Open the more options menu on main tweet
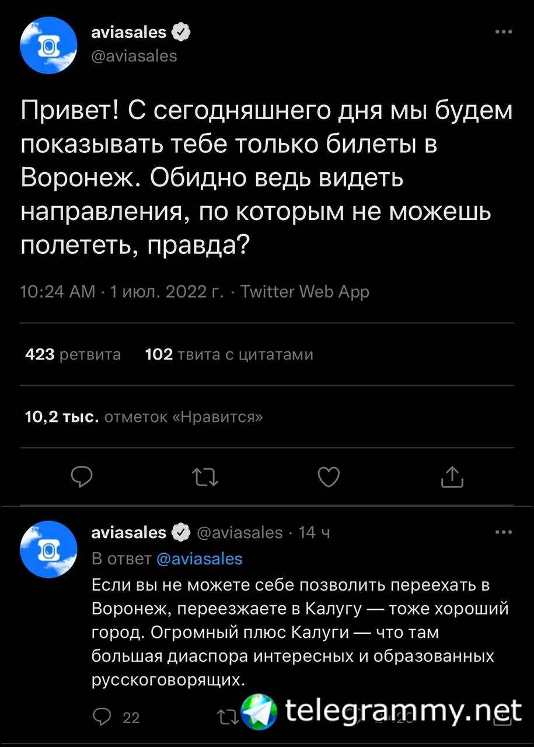The image size is (534, 747). point(503,33)
